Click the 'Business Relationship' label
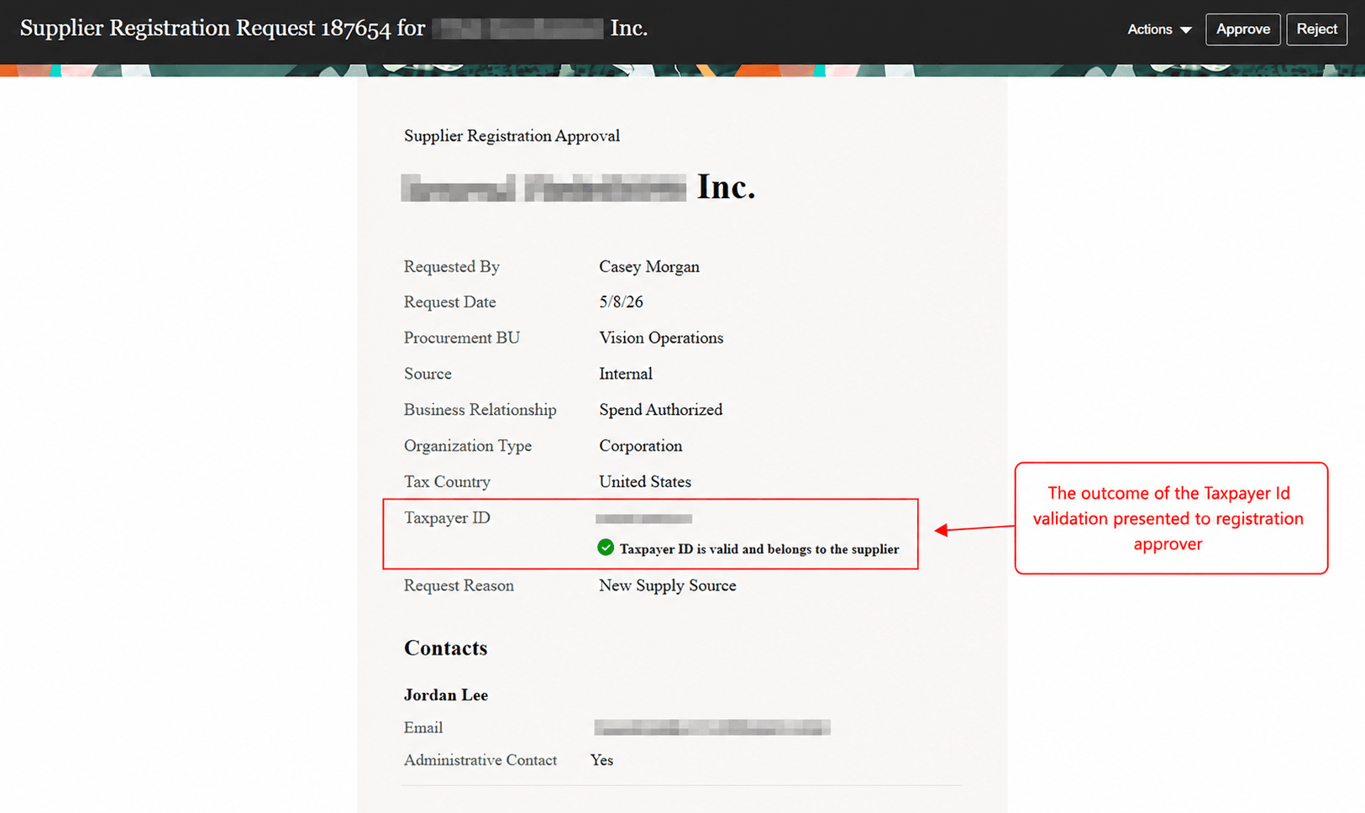Viewport: 1365px width, 813px height. 480,410
